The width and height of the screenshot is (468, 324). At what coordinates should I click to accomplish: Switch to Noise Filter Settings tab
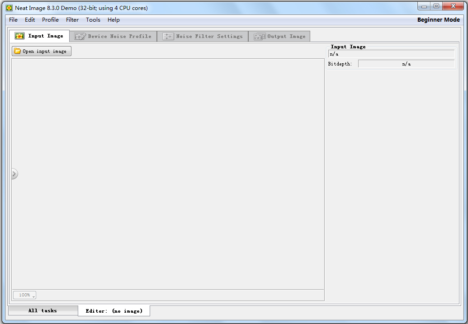coord(203,37)
